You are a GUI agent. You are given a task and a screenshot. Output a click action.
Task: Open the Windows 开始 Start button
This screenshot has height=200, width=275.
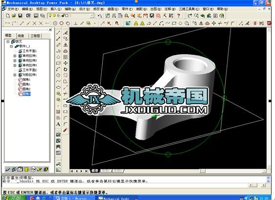tap(14, 198)
